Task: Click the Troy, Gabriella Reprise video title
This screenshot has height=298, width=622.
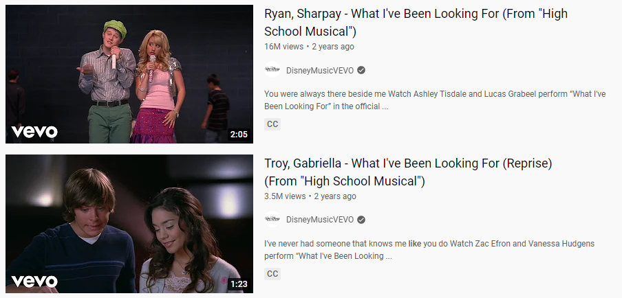Action: [x=408, y=172]
